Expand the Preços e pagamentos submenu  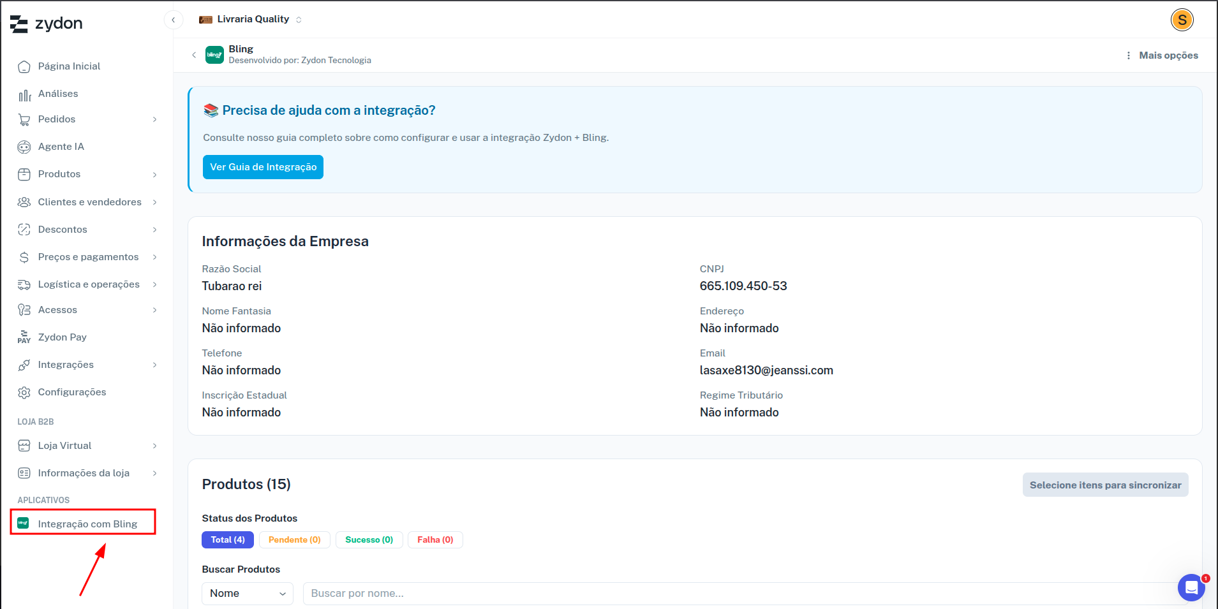tap(155, 257)
